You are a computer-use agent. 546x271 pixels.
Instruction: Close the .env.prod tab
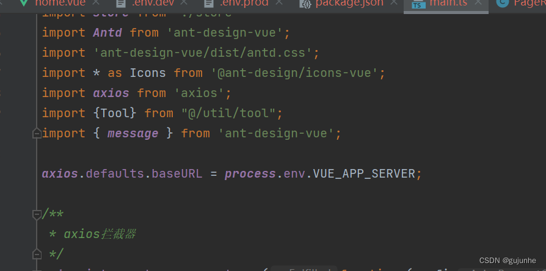(x=280, y=3)
